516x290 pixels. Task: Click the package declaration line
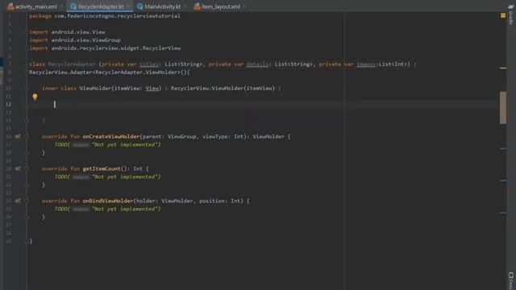click(105, 16)
